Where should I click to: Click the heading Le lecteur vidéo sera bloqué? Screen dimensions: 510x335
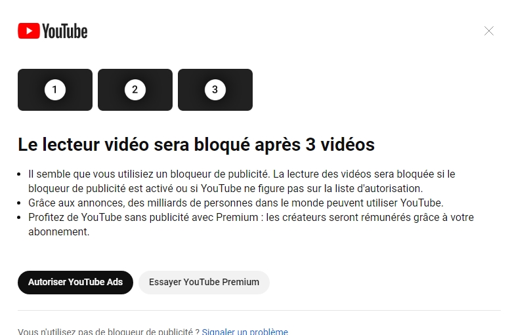[x=196, y=145]
